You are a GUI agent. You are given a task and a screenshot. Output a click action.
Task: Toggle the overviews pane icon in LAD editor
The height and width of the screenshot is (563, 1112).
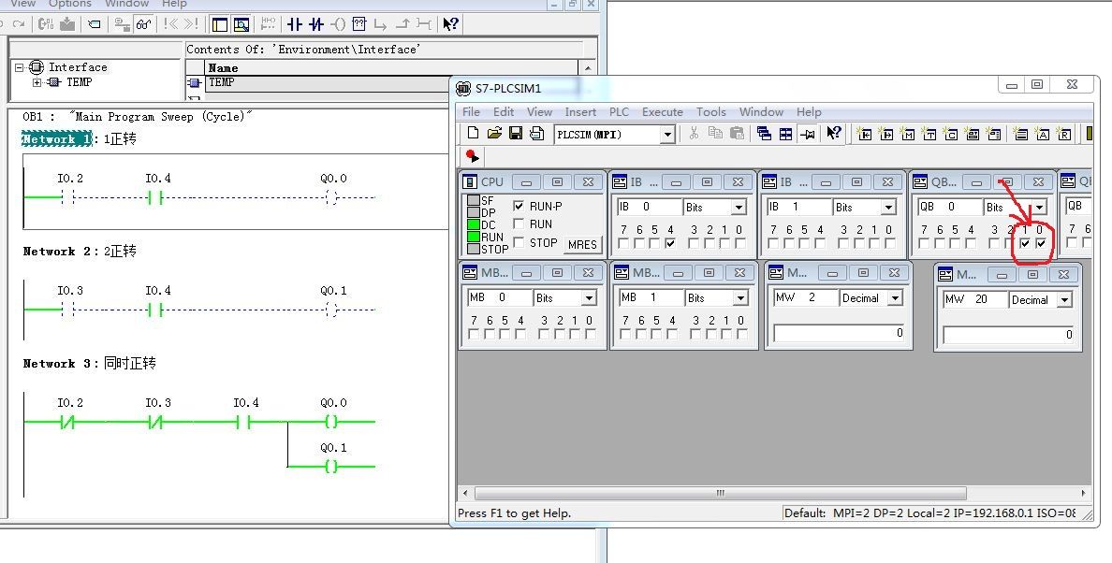pos(220,25)
